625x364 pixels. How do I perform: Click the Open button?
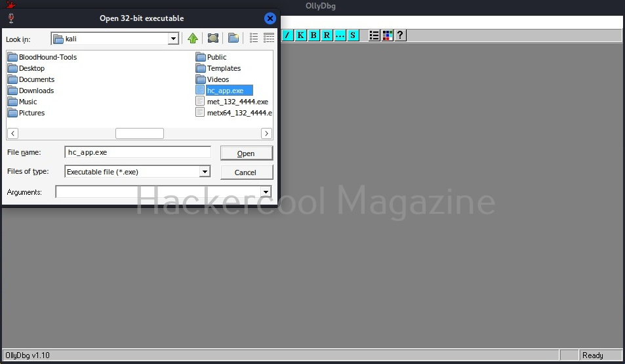click(247, 153)
